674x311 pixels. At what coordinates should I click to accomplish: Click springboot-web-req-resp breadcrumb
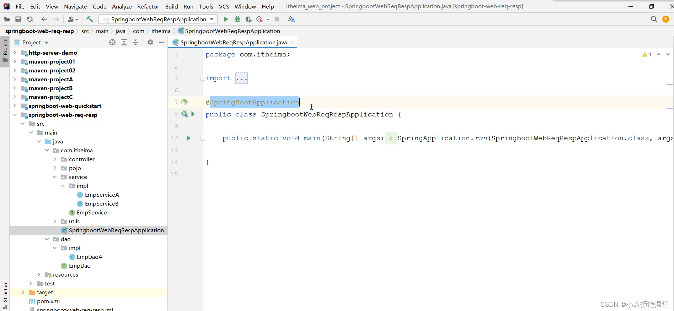click(39, 31)
